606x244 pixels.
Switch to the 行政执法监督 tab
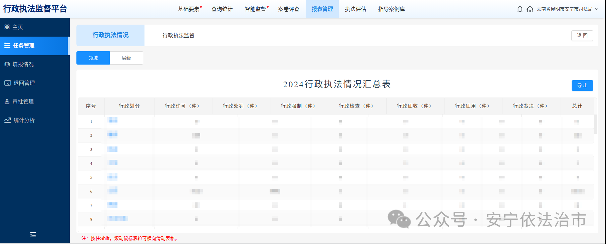178,35
